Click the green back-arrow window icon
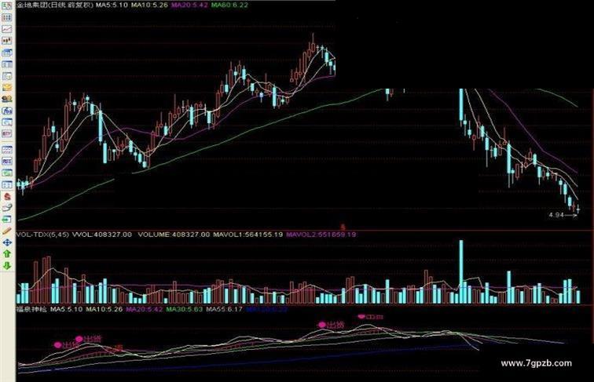 point(7,220)
